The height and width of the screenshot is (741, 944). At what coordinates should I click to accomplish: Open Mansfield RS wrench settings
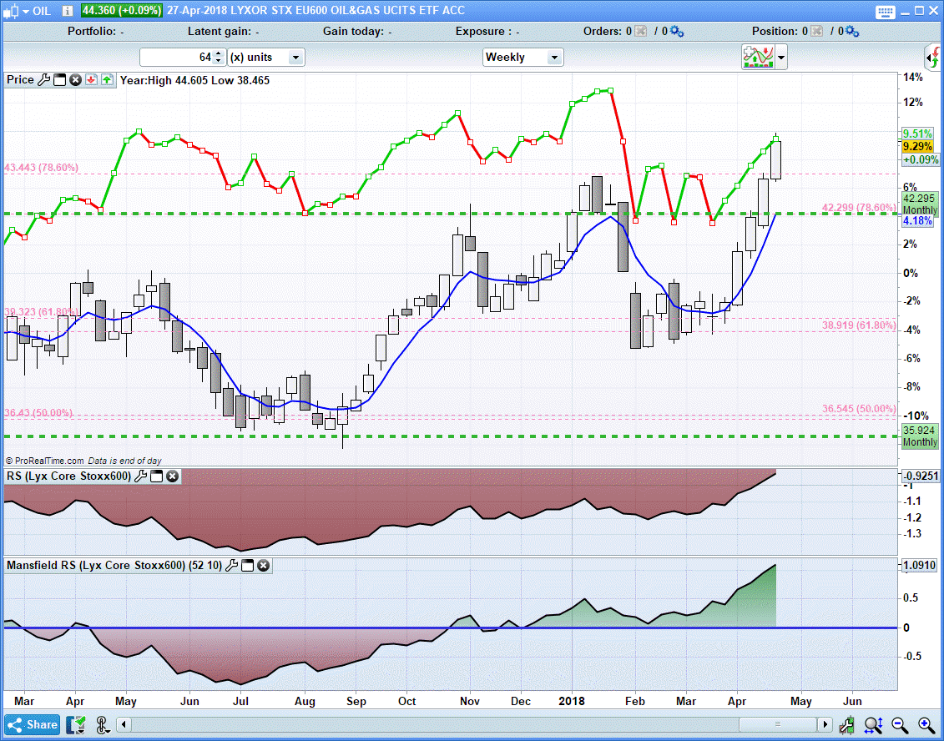231,565
